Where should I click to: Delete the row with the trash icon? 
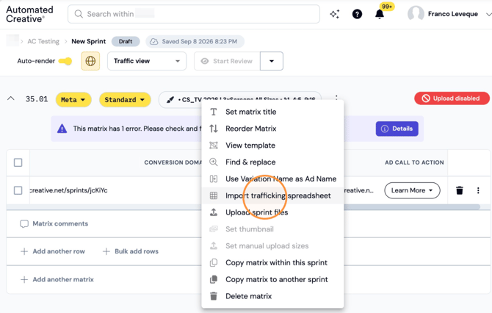(460, 190)
